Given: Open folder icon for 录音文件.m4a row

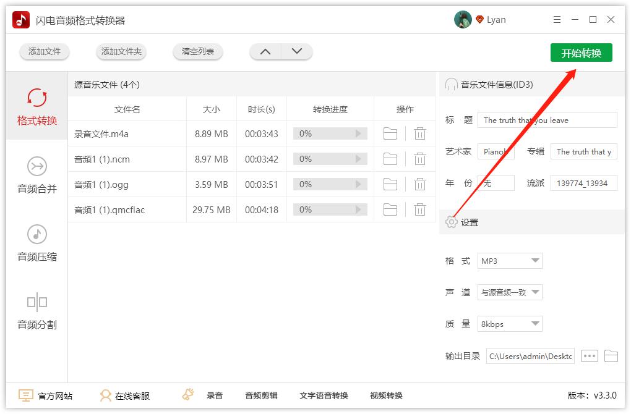Looking at the screenshot, I should pyautogui.click(x=390, y=133).
